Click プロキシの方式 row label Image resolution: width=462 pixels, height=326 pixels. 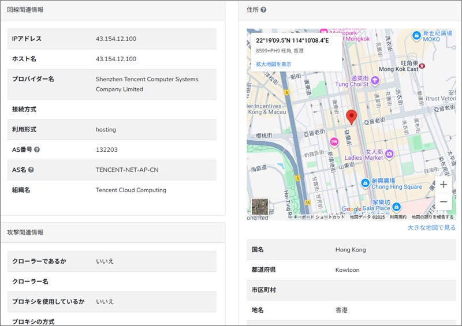tap(33, 321)
